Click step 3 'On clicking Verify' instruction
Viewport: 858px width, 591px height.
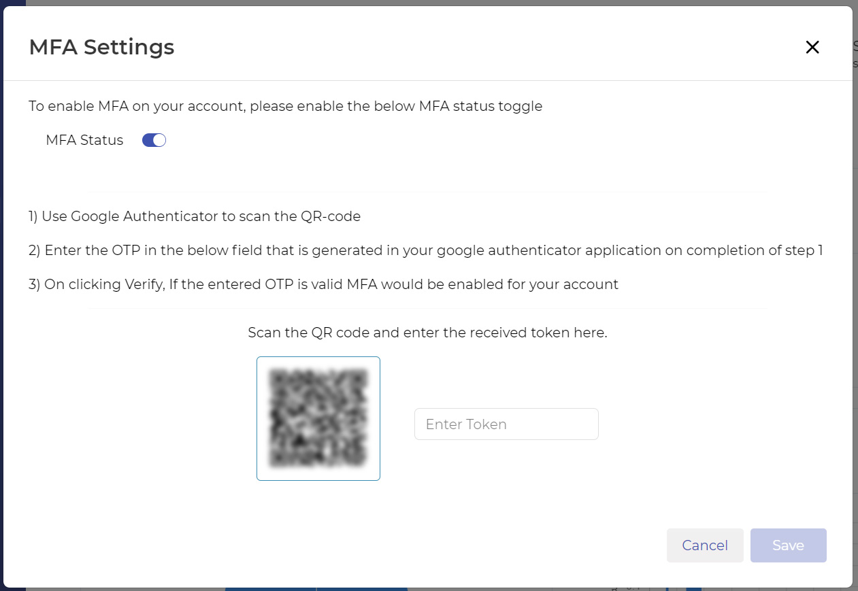[324, 284]
